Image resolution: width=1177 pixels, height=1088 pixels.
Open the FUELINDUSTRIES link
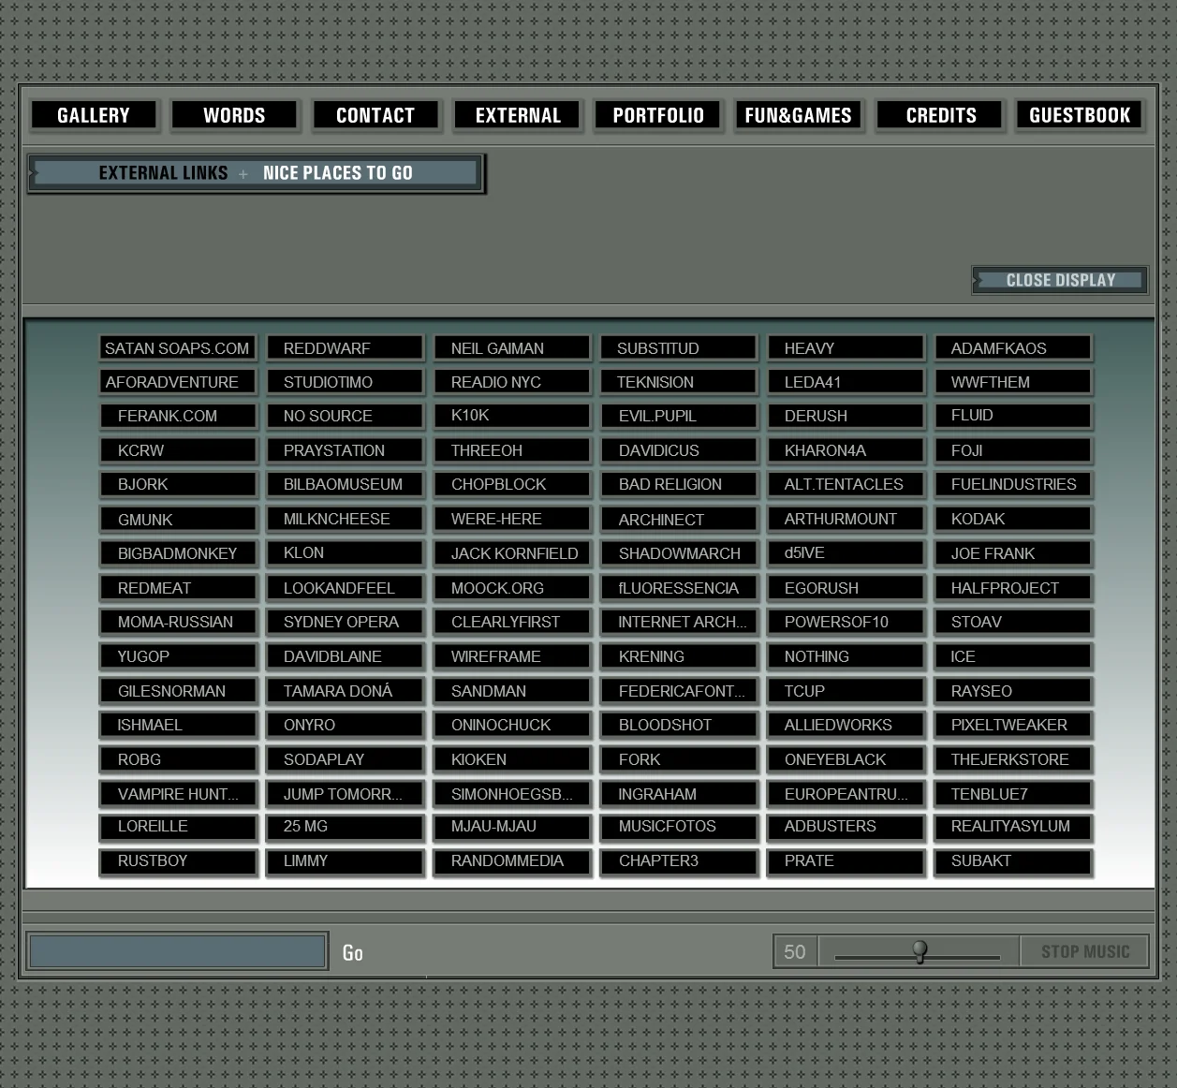pyautogui.click(x=1013, y=484)
